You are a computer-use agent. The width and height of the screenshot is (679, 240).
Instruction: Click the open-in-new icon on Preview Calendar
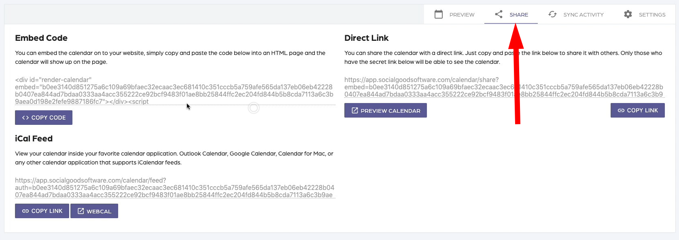354,110
